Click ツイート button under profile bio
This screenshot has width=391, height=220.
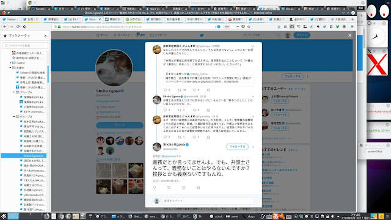coord(120,125)
